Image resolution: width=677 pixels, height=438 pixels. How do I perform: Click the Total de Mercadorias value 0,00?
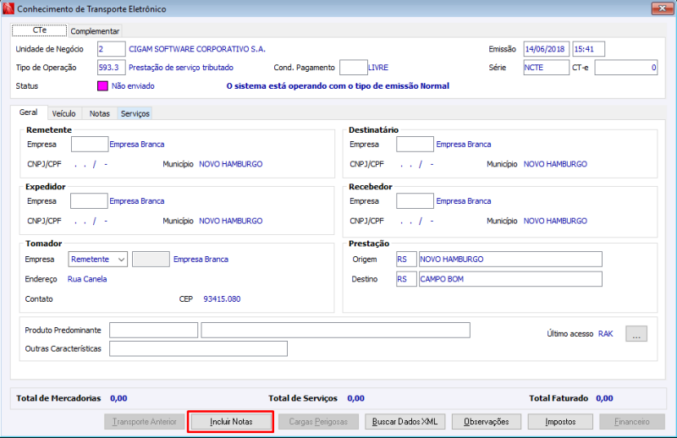click(x=118, y=398)
